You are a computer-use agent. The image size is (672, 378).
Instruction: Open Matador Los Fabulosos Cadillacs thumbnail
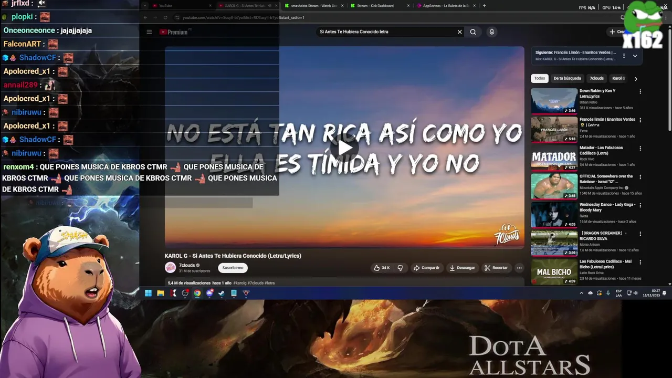tap(554, 157)
